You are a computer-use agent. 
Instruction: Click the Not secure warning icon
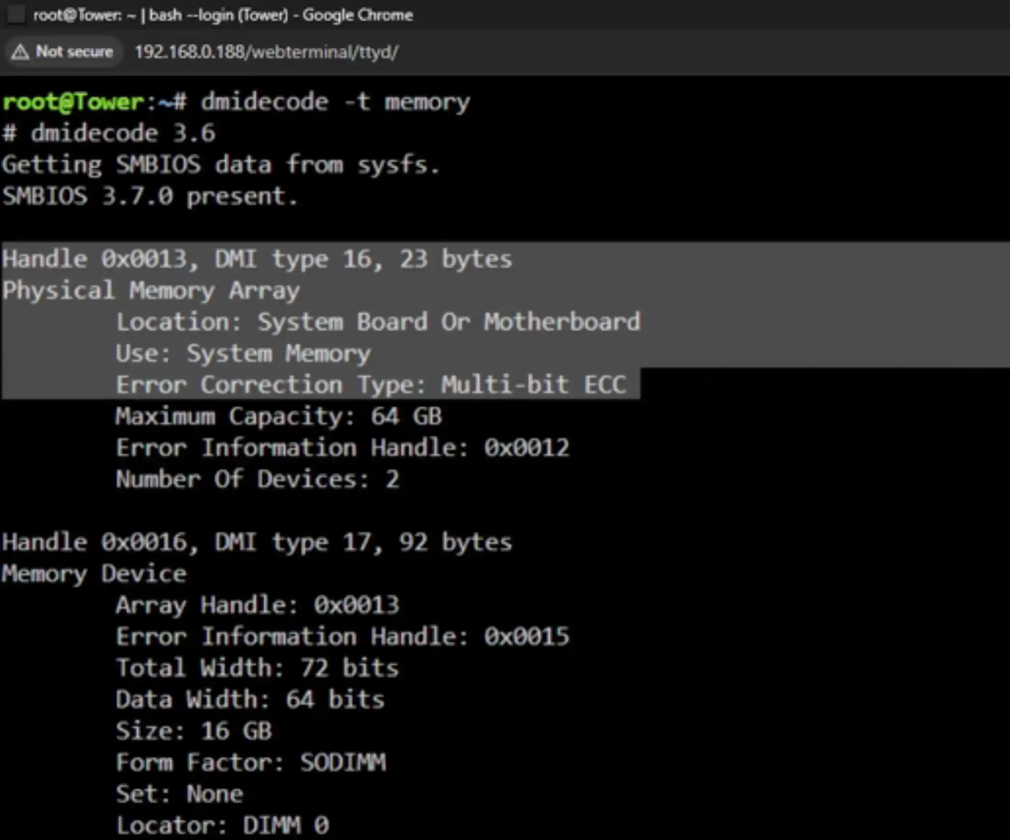pos(20,51)
